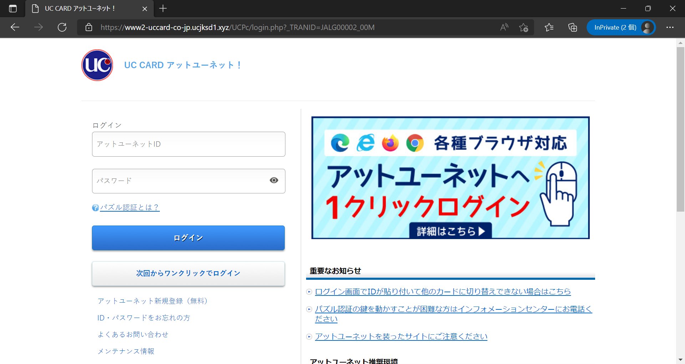This screenshot has width=685, height=364.
Task: Open the tab actions menu icon
Action: (x=13, y=9)
